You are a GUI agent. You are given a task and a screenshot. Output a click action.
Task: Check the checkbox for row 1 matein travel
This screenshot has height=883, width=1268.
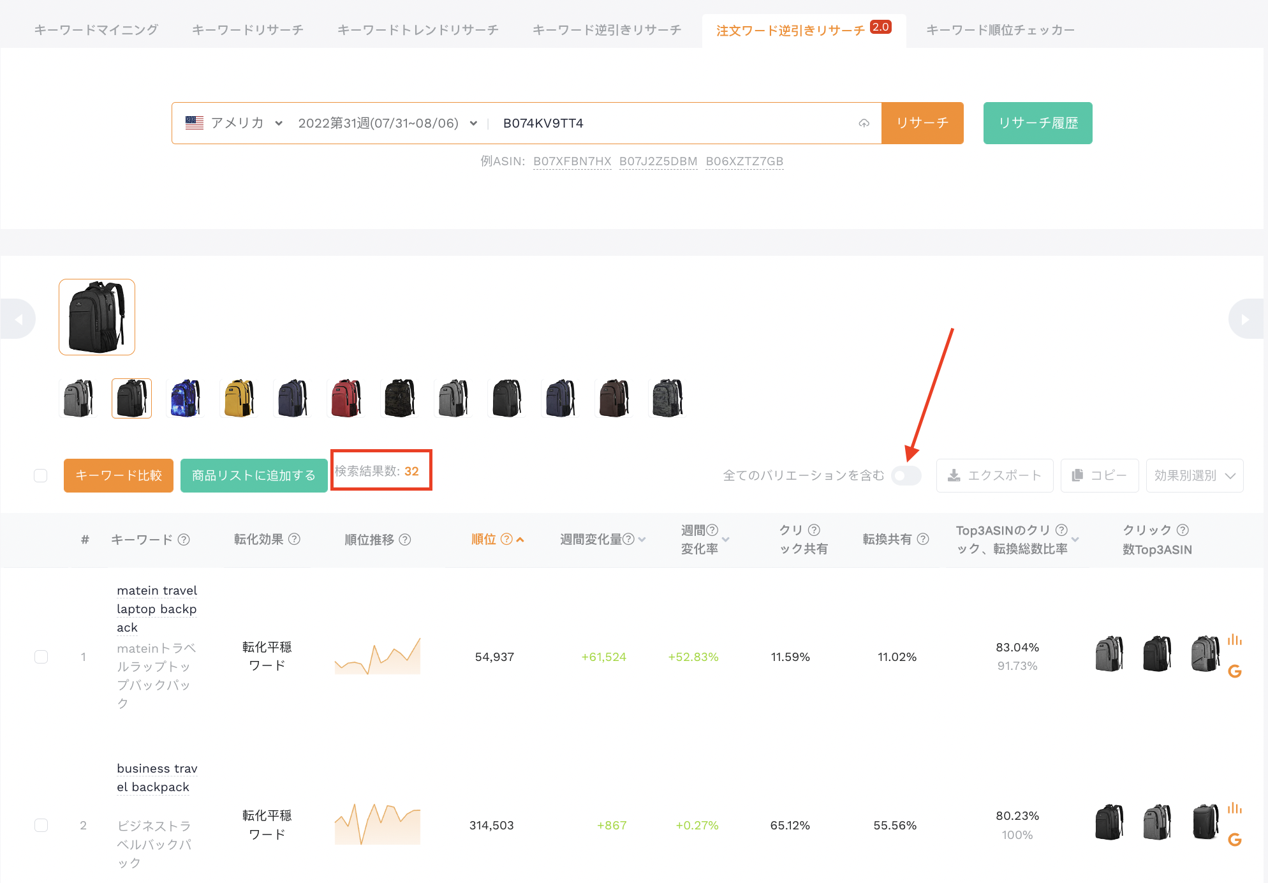[x=41, y=657]
